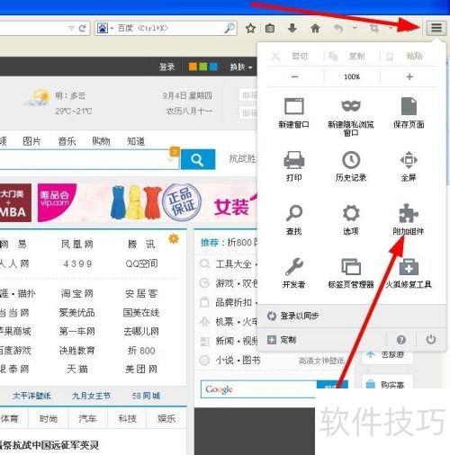Click Cut (剪切) in the menu

(290, 56)
